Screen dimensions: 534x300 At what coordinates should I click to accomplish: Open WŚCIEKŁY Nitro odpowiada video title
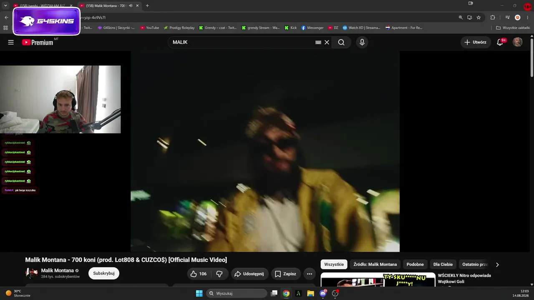coord(464,278)
